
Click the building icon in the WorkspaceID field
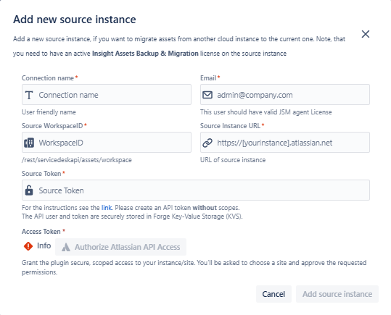point(29,143)
